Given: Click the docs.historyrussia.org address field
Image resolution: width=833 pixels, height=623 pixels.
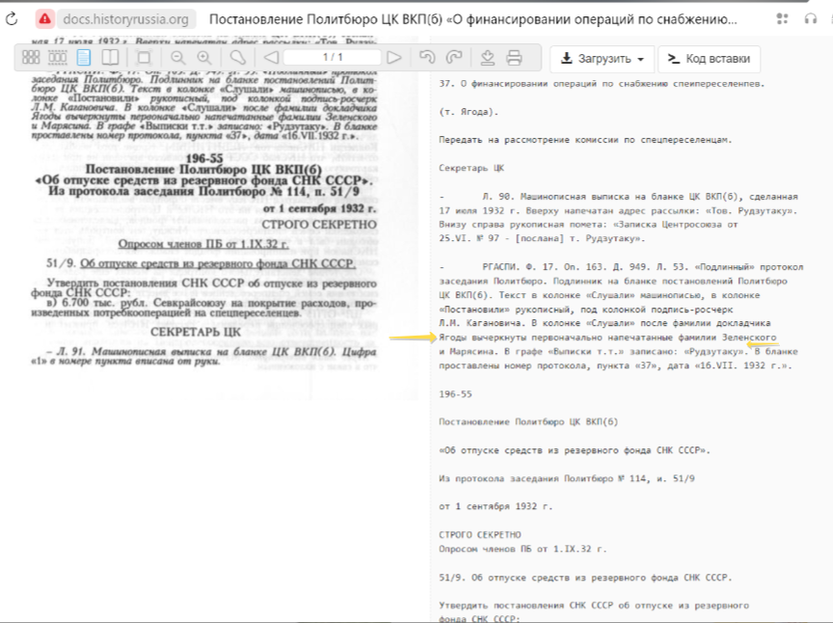Looking at the screenshot, I should [126, 19].
